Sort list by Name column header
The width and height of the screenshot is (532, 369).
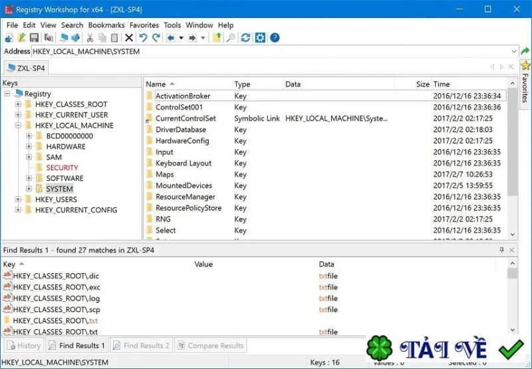188,84
